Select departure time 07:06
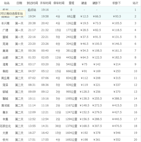 tap(45, 78)
